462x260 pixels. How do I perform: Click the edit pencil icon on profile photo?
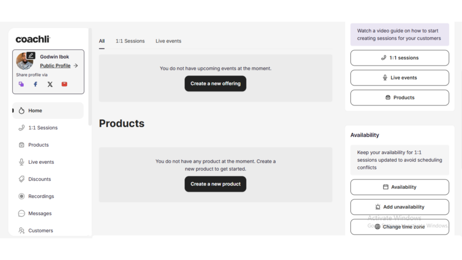click(31, 56)
